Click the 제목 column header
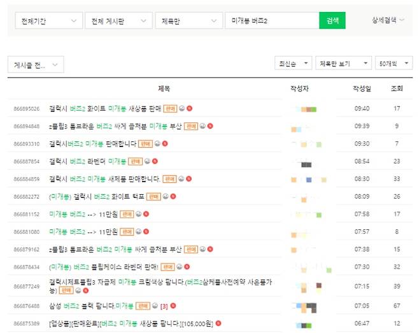The image size is (419, 333). 164,89
